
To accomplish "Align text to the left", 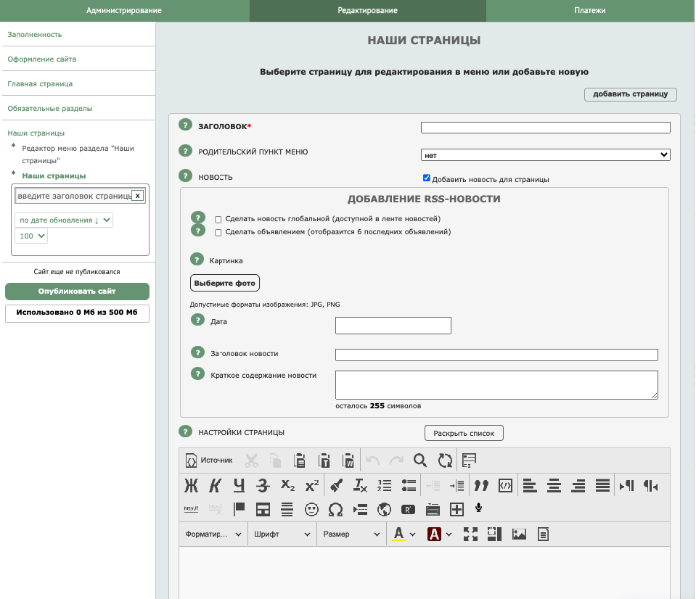I will 530,486.
